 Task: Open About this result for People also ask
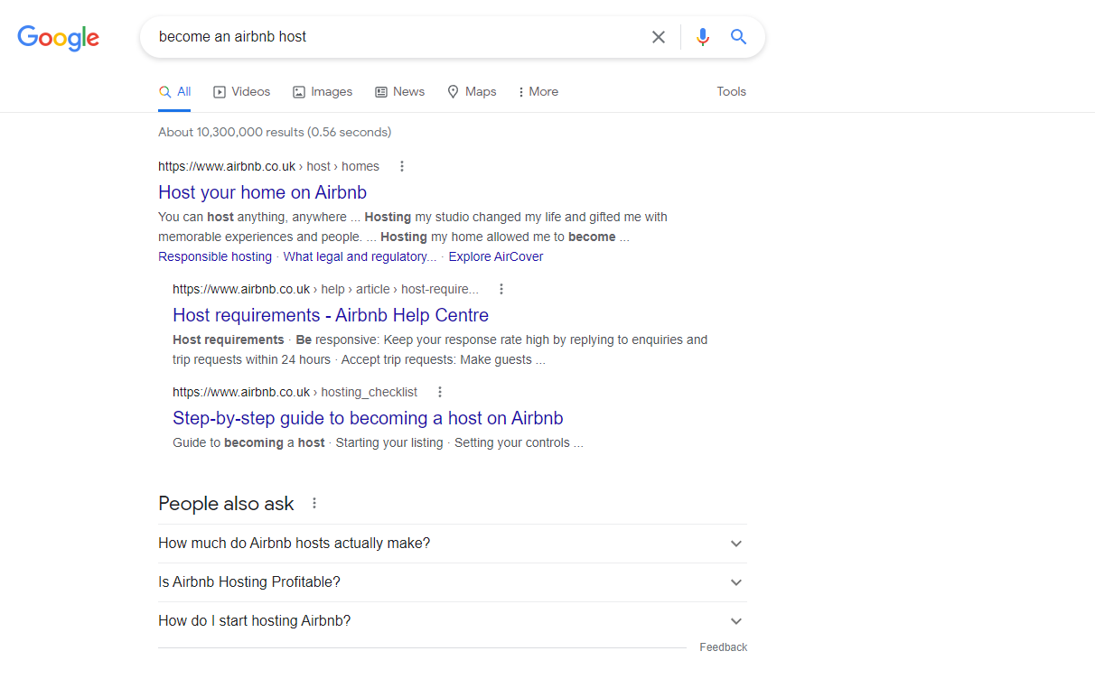(x=314, y=503)
